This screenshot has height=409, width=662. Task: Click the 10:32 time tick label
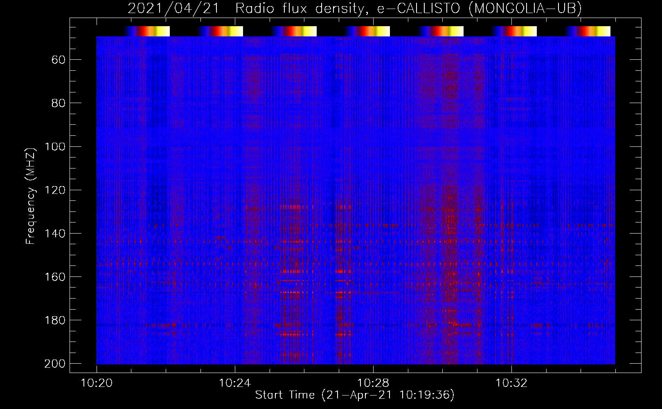[x=511, y=383]
